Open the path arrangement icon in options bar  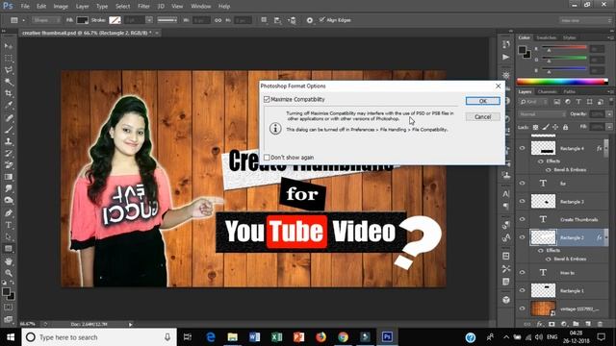pyautogui.click(x=292, y=20)
